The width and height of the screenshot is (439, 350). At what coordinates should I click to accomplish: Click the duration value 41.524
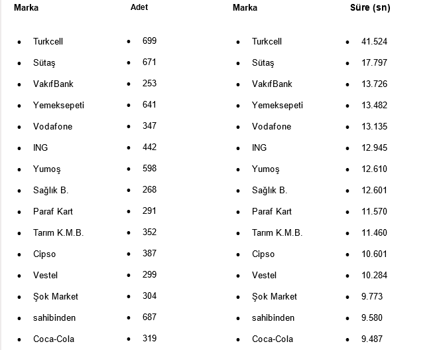click(x=374, y=42)
